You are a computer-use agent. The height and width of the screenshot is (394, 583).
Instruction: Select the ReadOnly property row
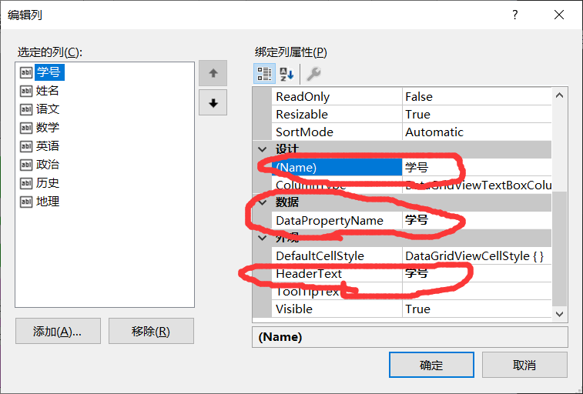pyautogui.click(x=411, y=97)
